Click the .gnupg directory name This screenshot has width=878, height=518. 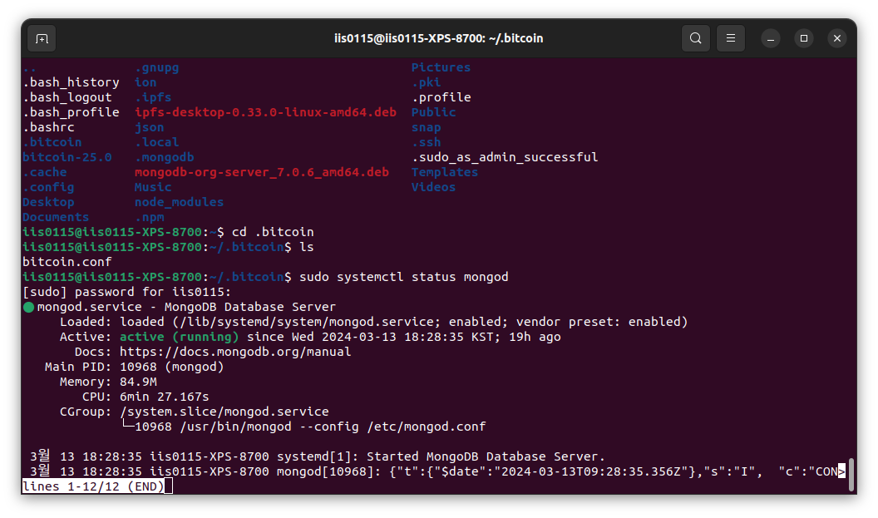click(157, 67)
